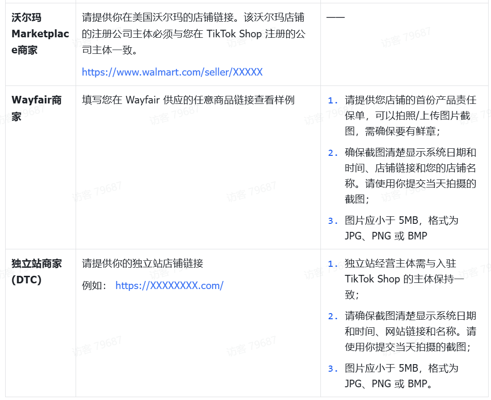Click the Wayfair row image size requirement
491x400 pixels.
(x=402, y=228)
